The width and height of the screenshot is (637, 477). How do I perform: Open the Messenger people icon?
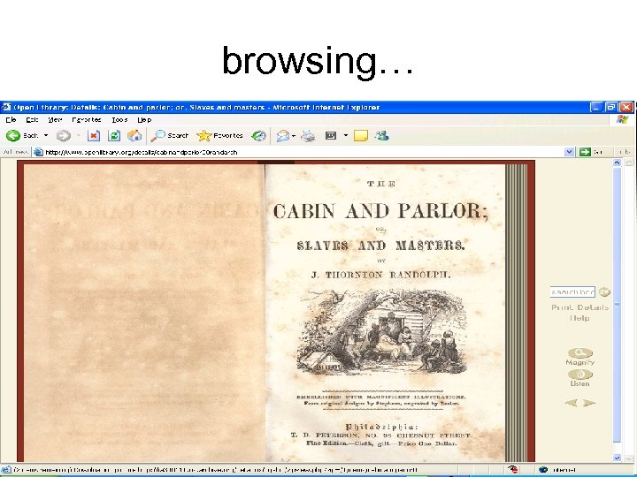pos(382,135)
